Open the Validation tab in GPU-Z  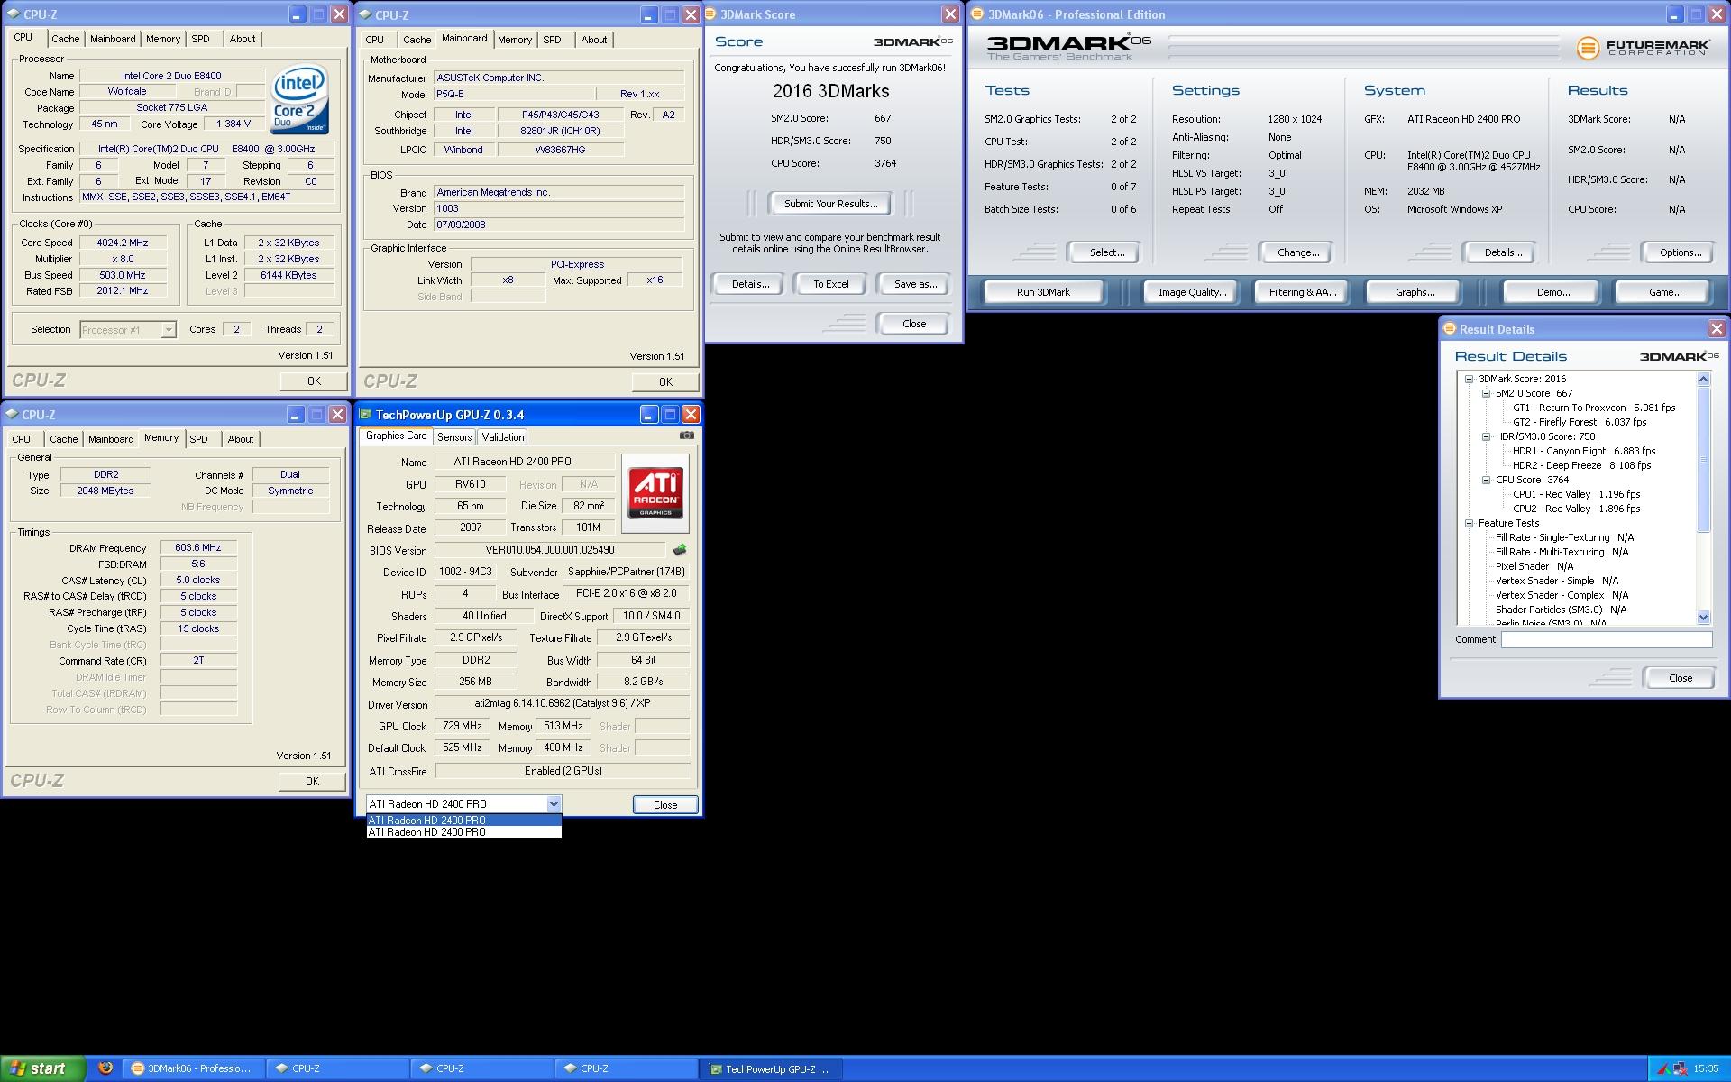click(x=502, y=437)
